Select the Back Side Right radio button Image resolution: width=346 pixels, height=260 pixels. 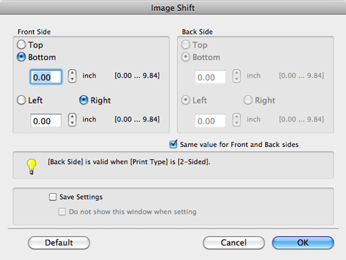click(x=248, y=100)
